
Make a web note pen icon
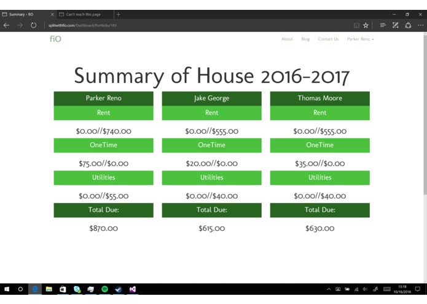(x=396, y=25)
